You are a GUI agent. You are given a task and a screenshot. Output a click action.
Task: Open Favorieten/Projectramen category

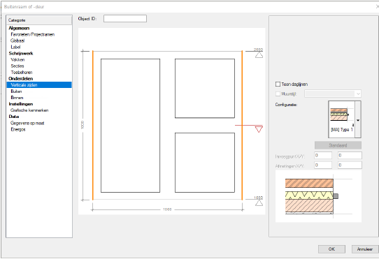coord(33,34)
